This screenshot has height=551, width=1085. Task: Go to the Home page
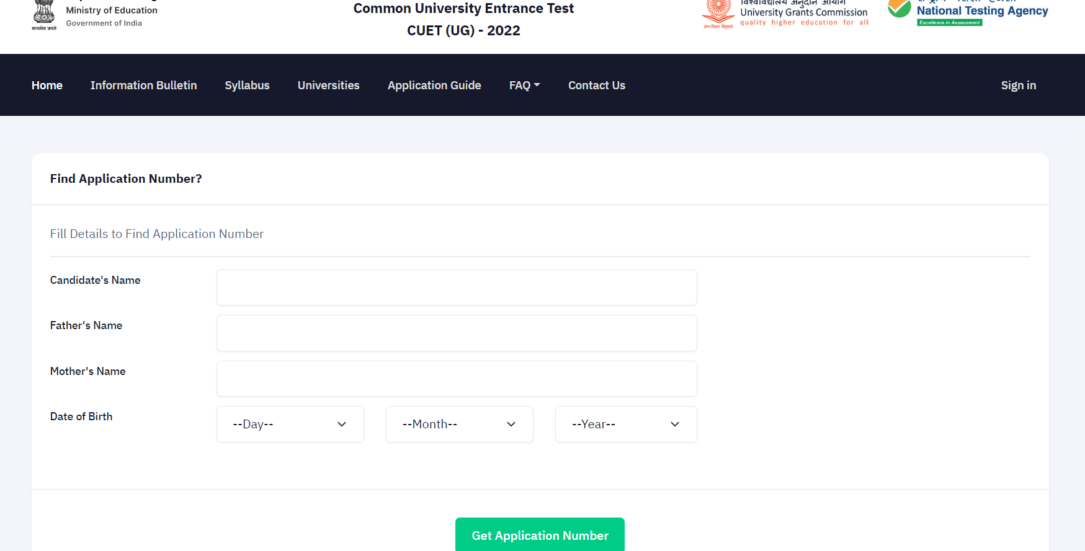pyautogui.click(x=47, y=86)
